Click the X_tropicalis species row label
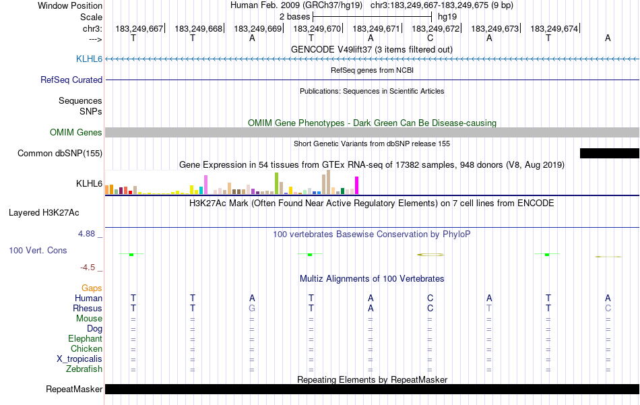Screen dimensions: 640x405 pyautogui.click(x=79, y=359)
